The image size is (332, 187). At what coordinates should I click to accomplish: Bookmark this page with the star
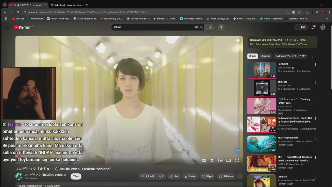[x=299, y=12]
